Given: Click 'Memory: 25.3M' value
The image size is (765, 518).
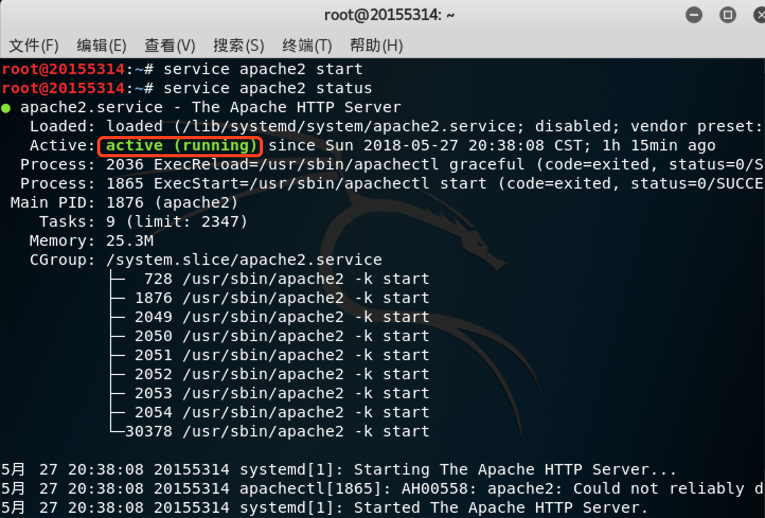Looking at the screenshot, I should (130, 241).
